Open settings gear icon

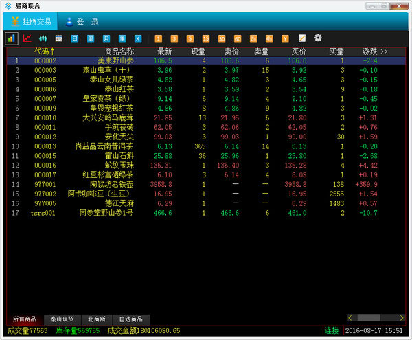click(x=318, y=38)
